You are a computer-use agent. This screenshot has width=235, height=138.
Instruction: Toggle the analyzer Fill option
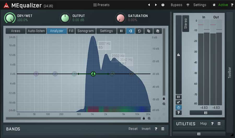tap(71, 31)
